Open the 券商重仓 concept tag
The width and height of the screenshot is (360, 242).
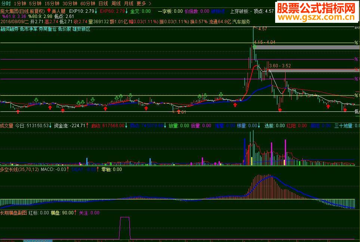tap(48, 29)
